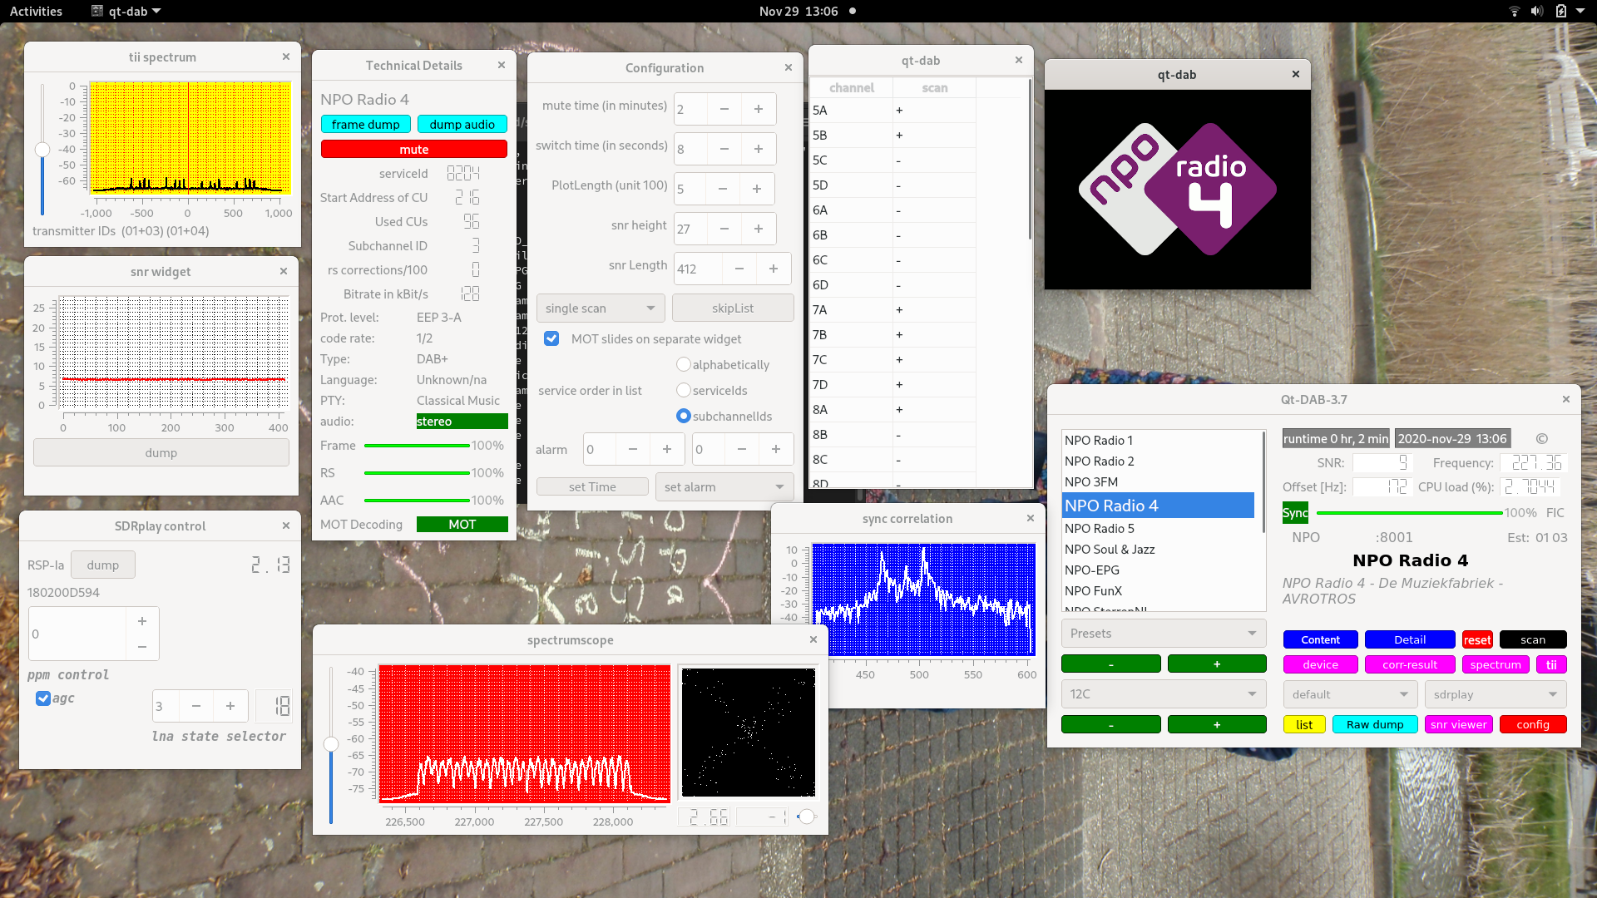Open the qt-dab application menu
Image resolution: width=1597 pixels, height=898 pixels.
pos(126,11)
